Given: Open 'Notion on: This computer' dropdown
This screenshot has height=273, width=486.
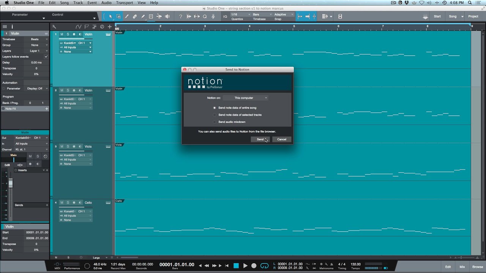Looking at the screenshot, I should 246,98.
